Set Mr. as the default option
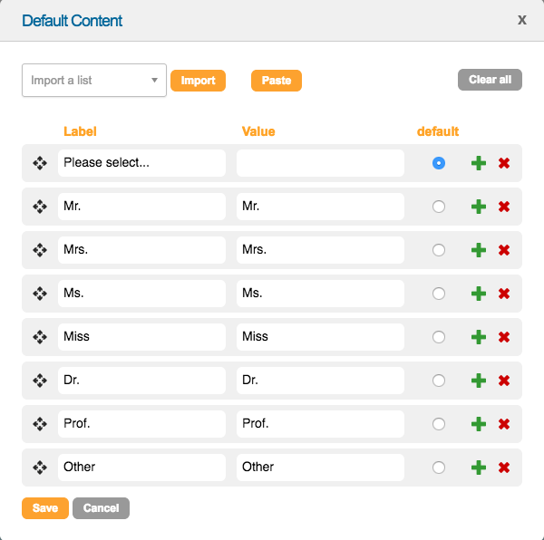 (x=439, y=207)
